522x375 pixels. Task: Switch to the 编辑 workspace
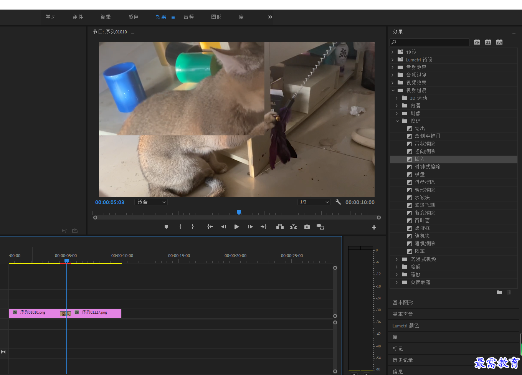pyautogui.click(x=106, y=17)
